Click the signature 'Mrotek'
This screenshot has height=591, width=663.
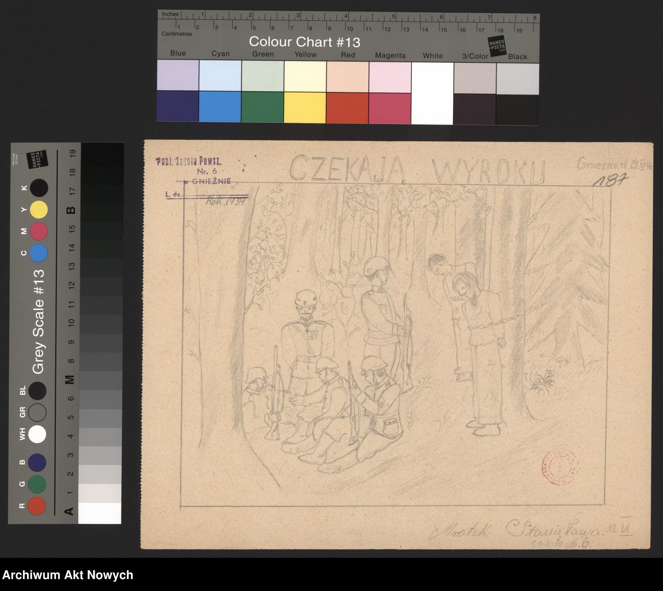[458, 531]
